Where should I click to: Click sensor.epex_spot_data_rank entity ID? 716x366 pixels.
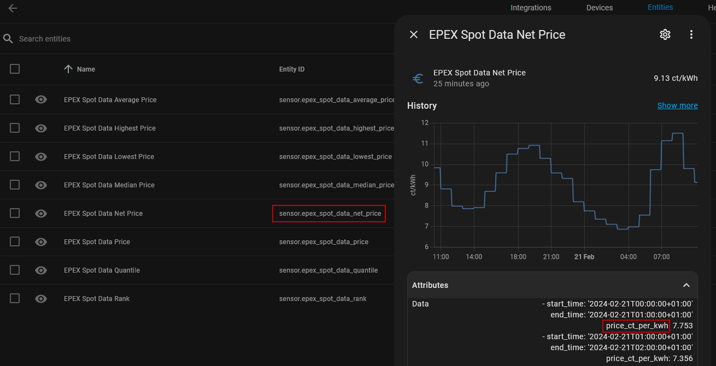click(323, 299)
